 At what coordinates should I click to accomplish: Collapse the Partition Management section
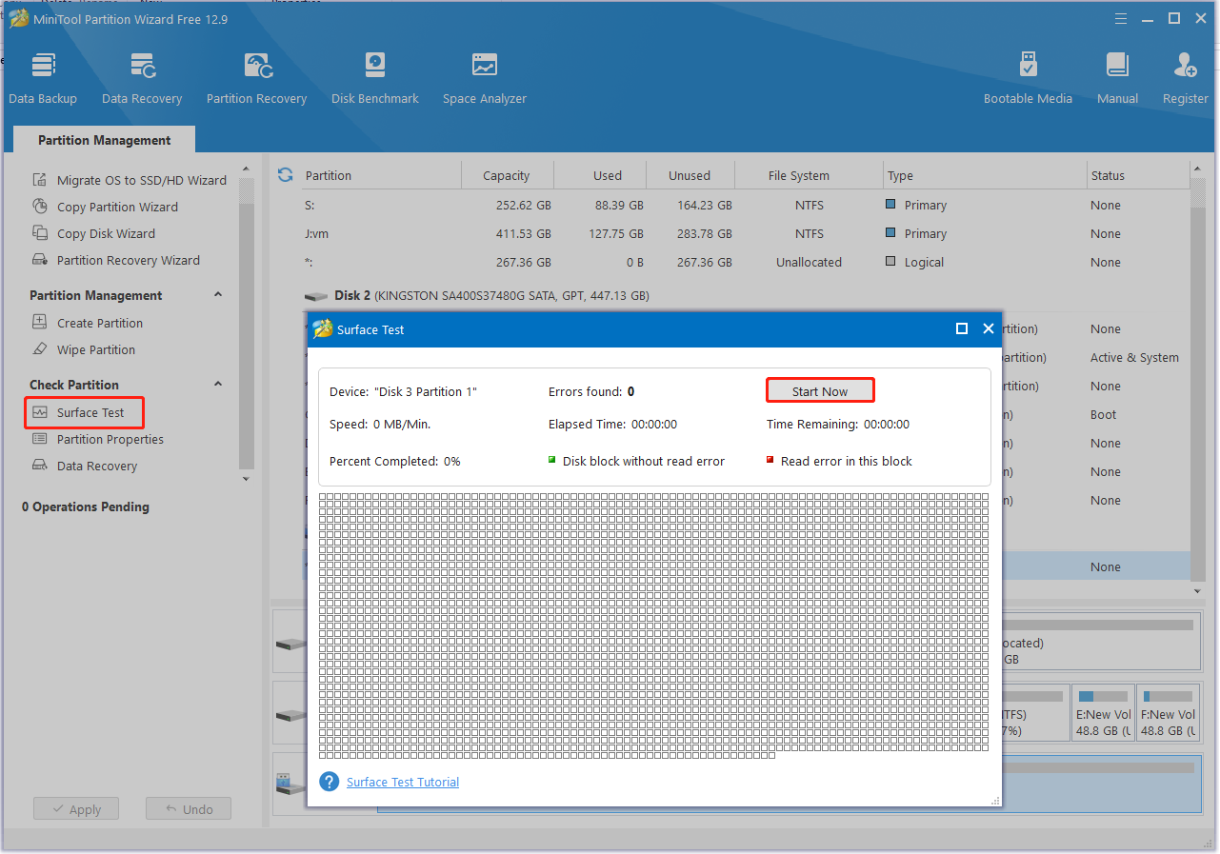(x=218, y=295)
